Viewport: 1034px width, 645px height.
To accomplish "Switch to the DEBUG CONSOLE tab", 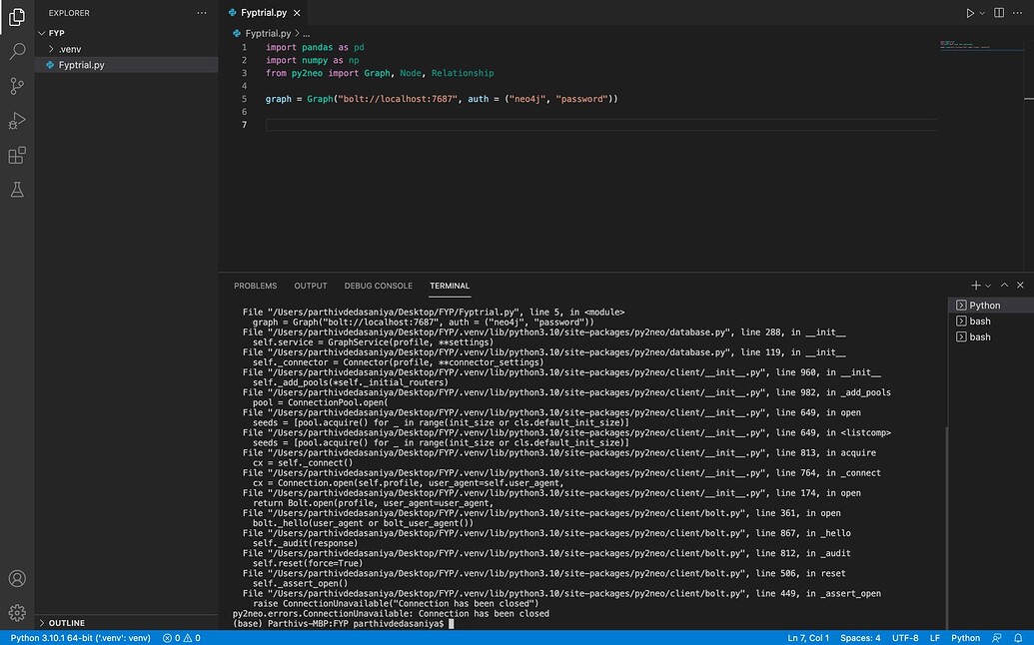I will [x=378, y=286].
